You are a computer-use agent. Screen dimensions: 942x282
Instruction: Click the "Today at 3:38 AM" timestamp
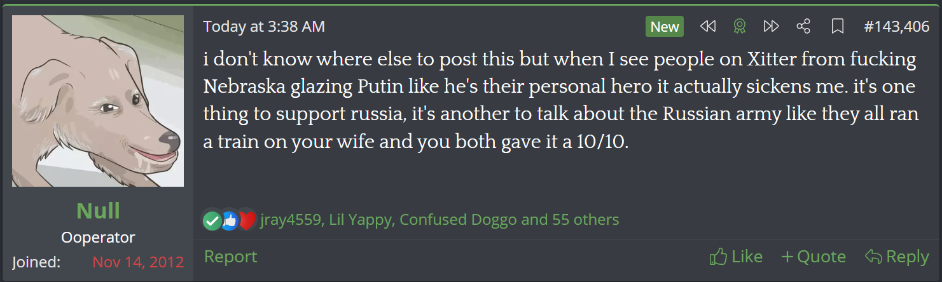pyautogui.click(x=264, y=27)
